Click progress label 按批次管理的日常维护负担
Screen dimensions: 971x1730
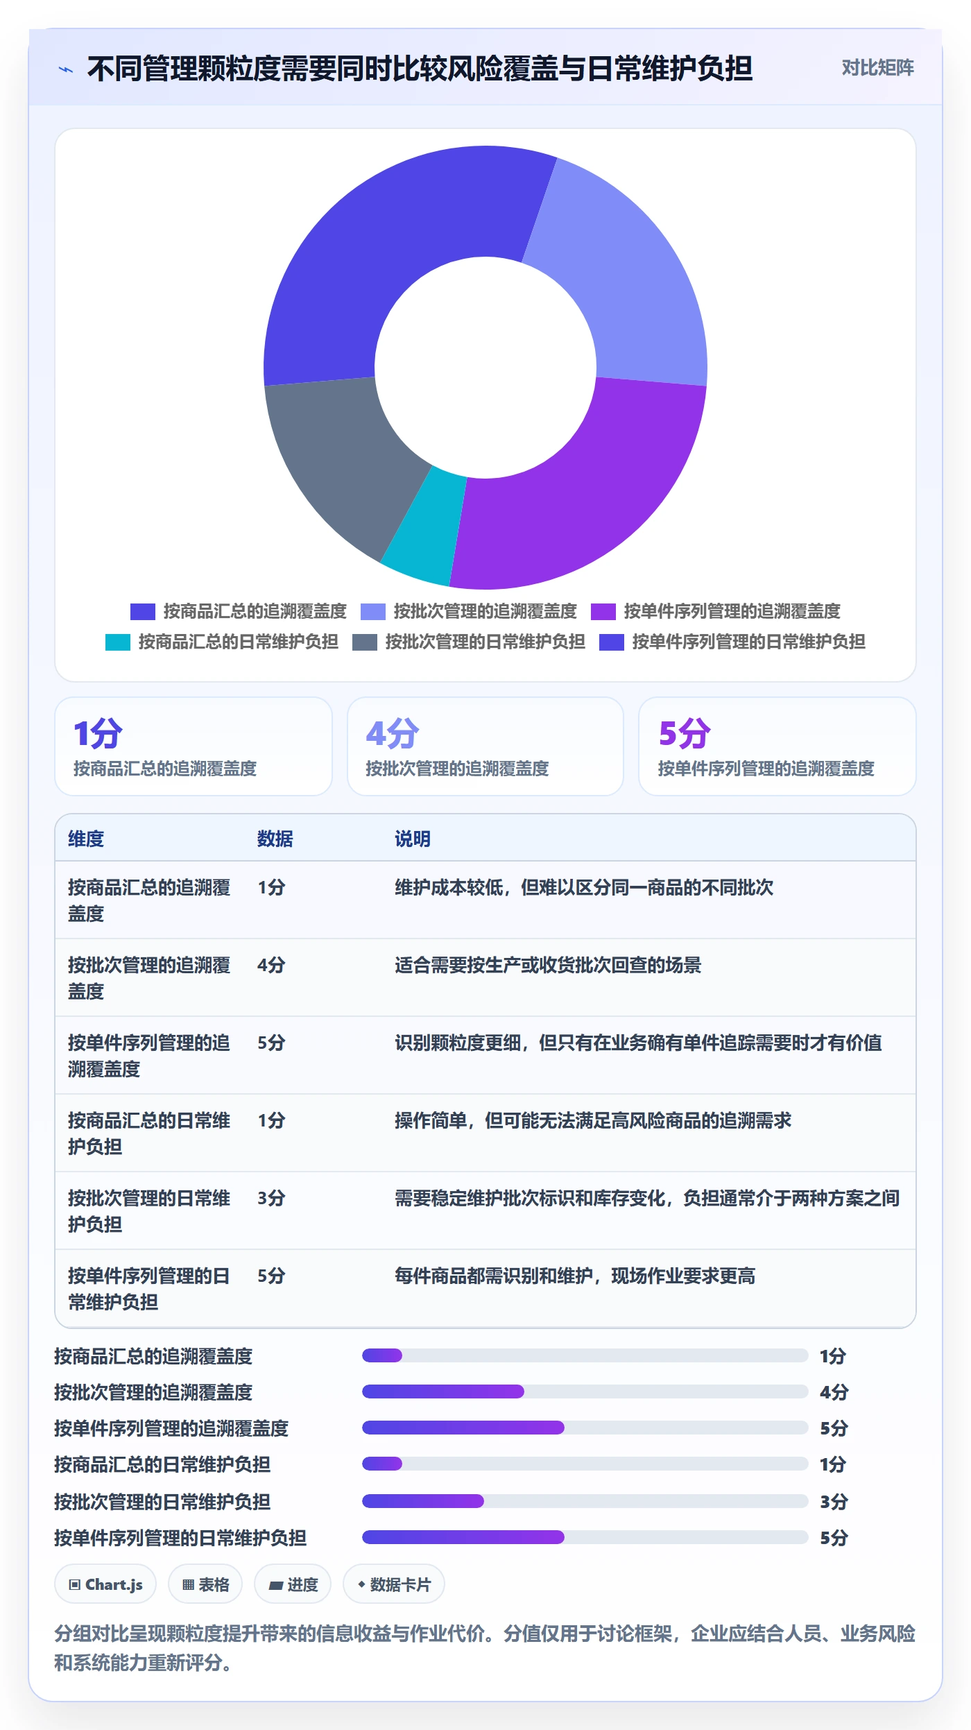point(162,1502)
